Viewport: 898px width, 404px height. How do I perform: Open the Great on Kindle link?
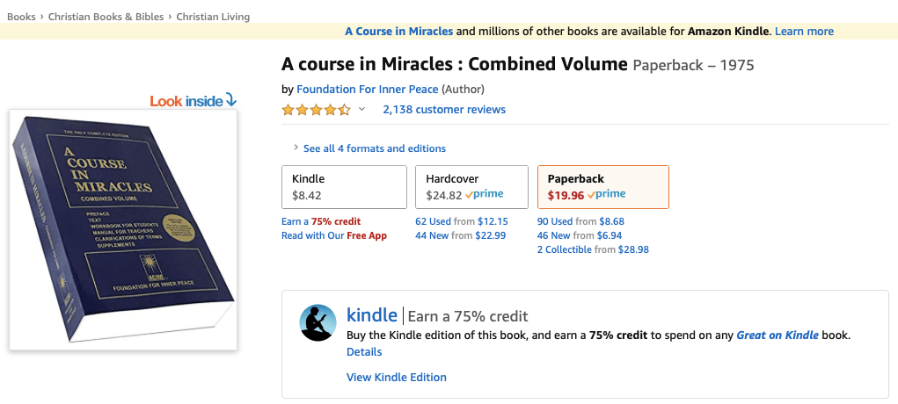coord(777,335)
